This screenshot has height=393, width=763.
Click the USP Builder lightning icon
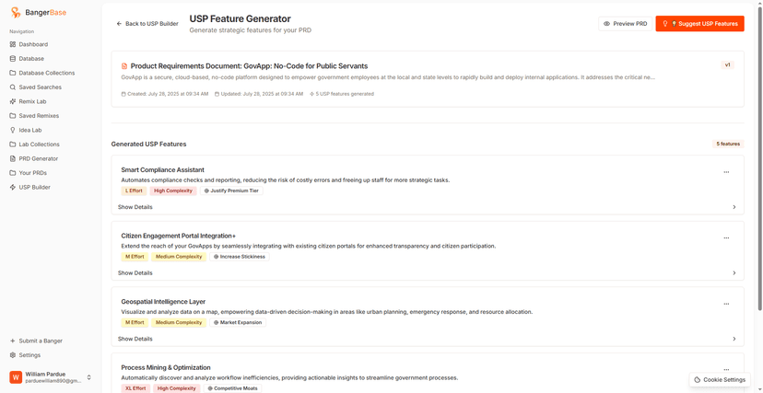[13, 188]
